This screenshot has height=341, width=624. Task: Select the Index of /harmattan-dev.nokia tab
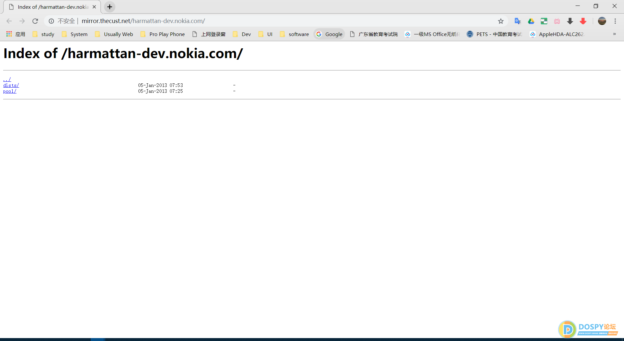pos(52,7)
